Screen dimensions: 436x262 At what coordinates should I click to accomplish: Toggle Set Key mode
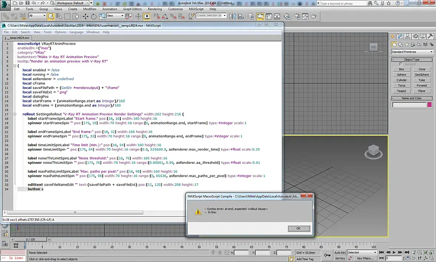click(340, 258)
